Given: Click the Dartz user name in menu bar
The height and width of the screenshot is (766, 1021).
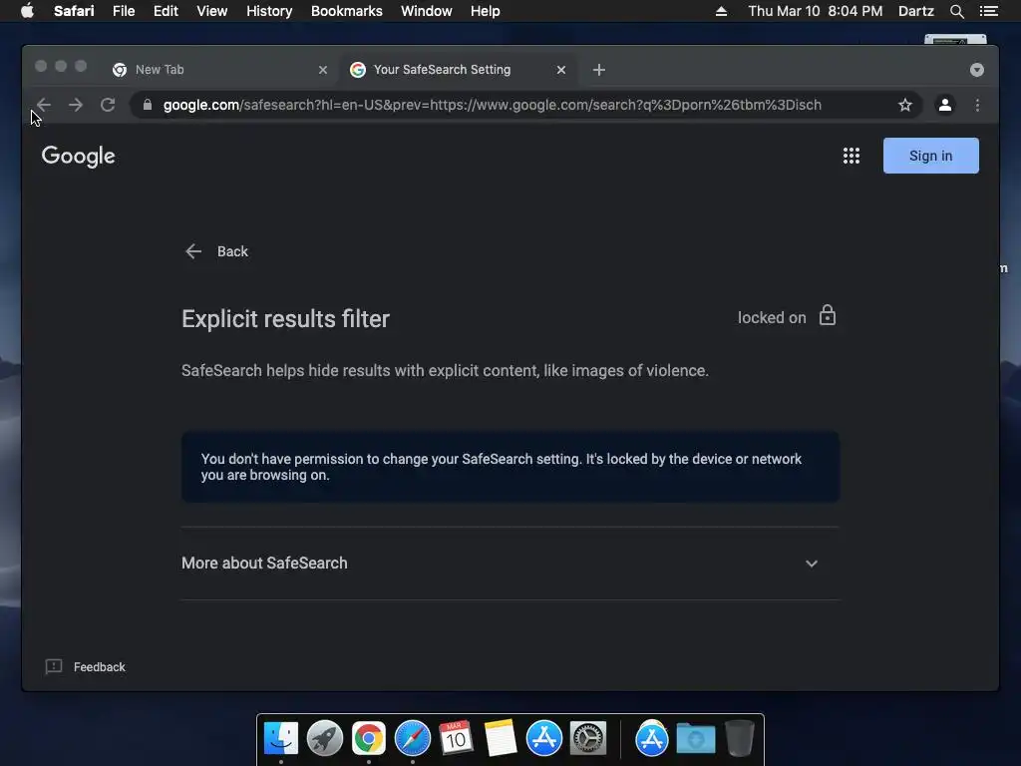Looking at the screenshot, I should tap(915, 11).
